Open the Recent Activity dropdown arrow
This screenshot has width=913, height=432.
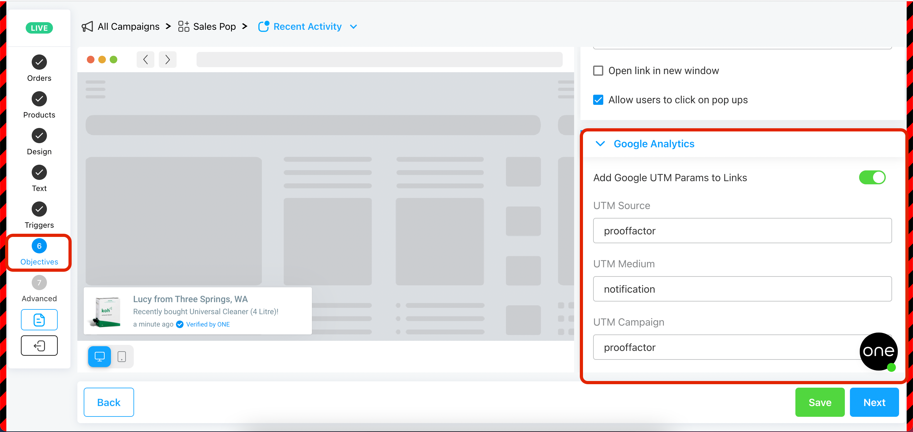pos(353,27)
